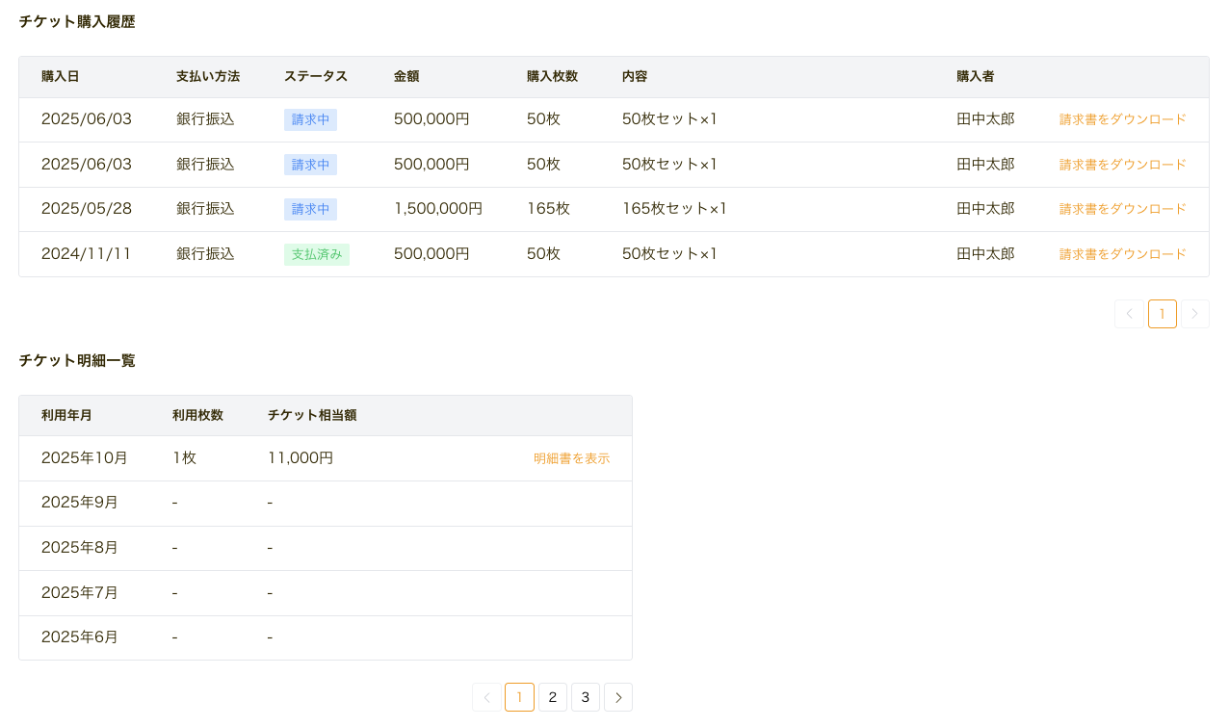Go to next page of チケット明細一覧
Viewport: 1229px width, 727px height.
click(x=618, y=697)
